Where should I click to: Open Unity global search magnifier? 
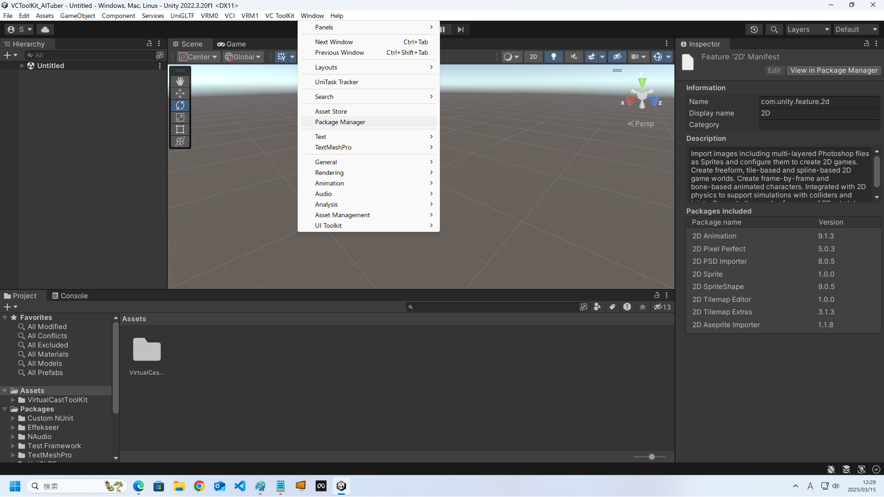pyautogui.click(x=774, y=29)
